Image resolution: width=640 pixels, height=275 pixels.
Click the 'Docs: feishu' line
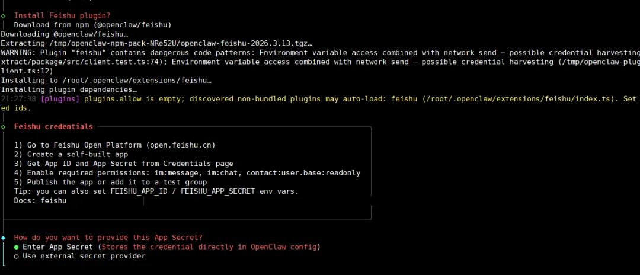[x=40, y=201]
